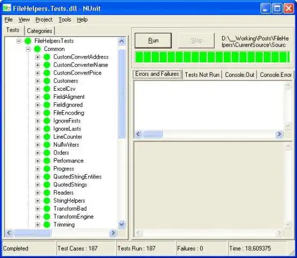
Task: Expand the Orders node
Action: (x=38, y=153)
